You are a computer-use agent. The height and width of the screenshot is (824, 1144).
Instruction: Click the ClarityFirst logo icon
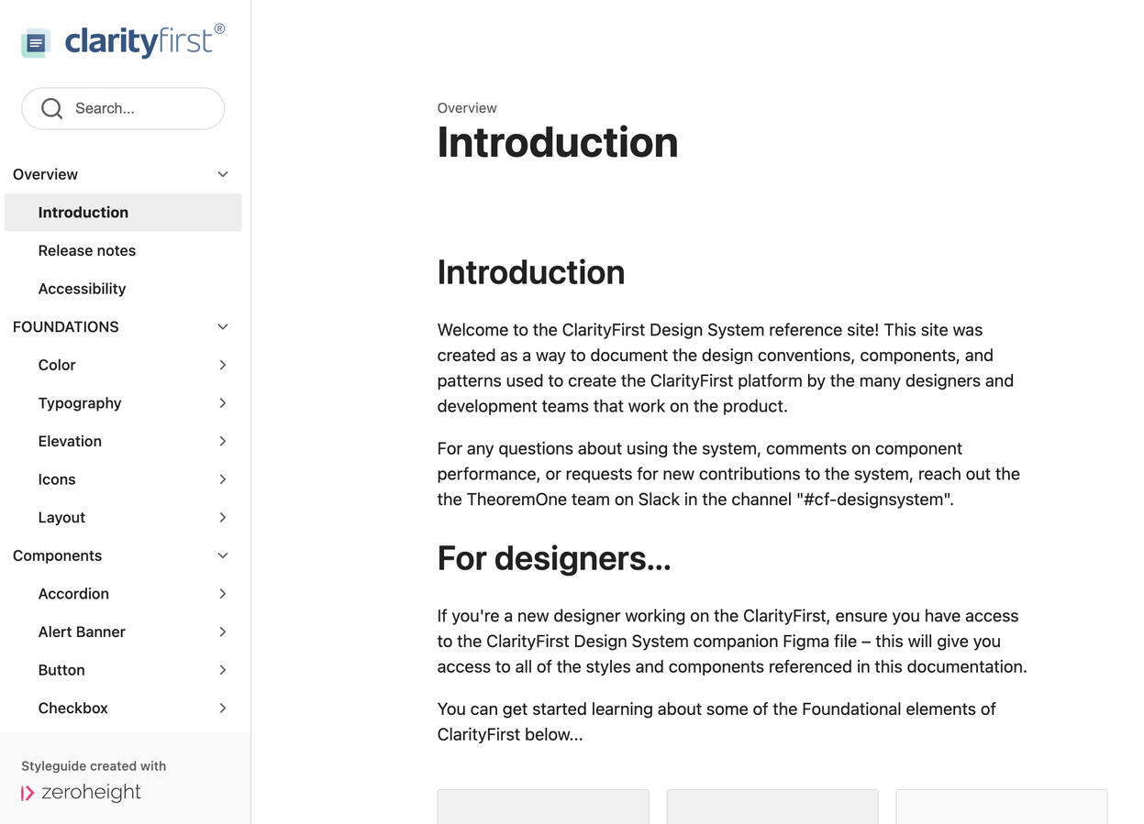point(34,41)
